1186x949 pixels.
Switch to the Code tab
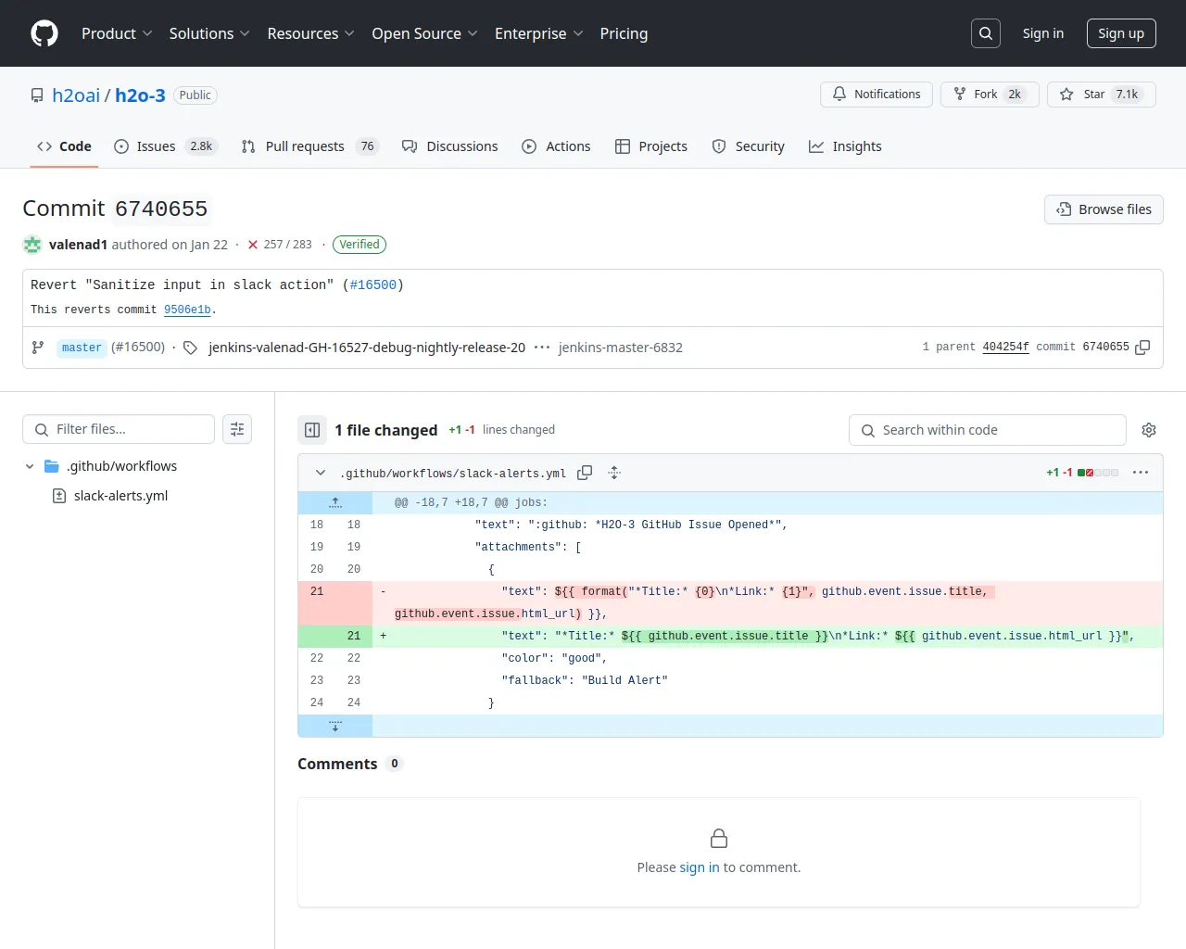tap(64, 146)
